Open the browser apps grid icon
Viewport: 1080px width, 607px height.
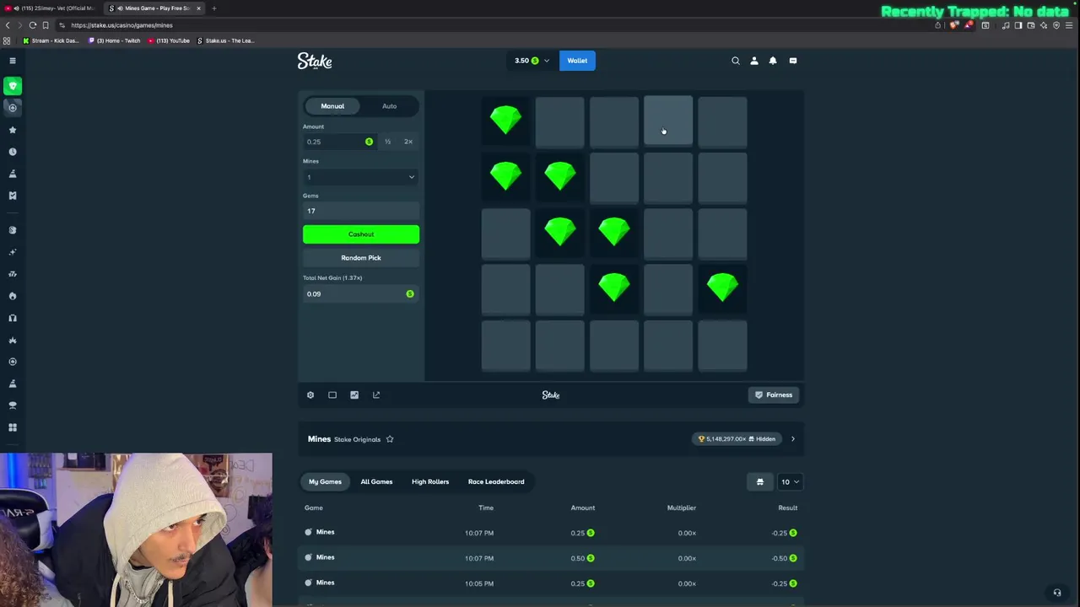tap(8, 40)
